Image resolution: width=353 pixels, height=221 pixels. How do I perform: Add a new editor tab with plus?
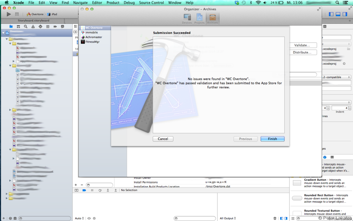click(x=350, y=21)
